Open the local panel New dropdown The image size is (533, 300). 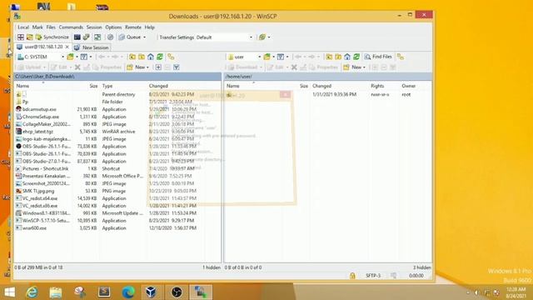coord(138,67)
